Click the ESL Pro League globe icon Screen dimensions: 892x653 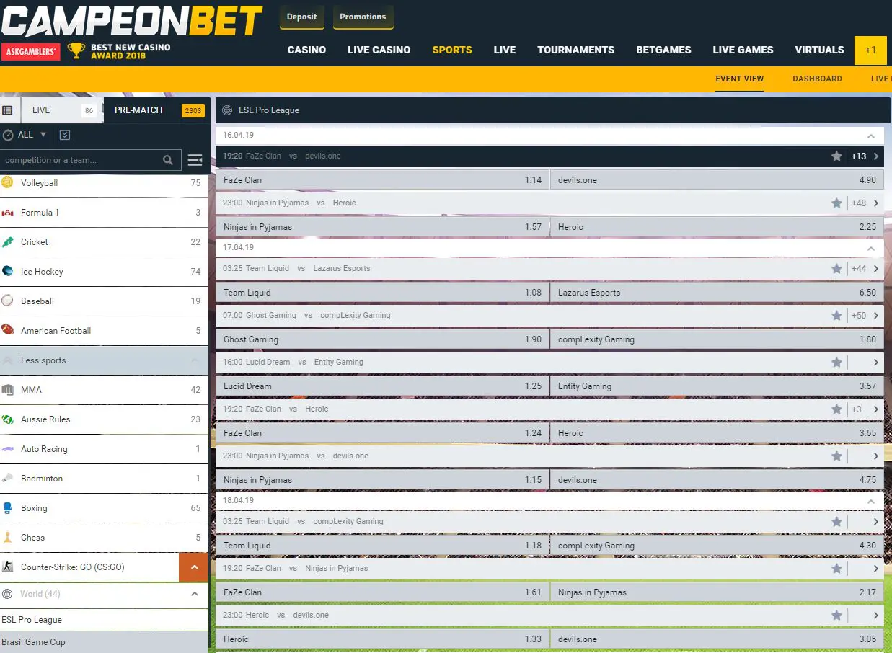pos(227,110)
